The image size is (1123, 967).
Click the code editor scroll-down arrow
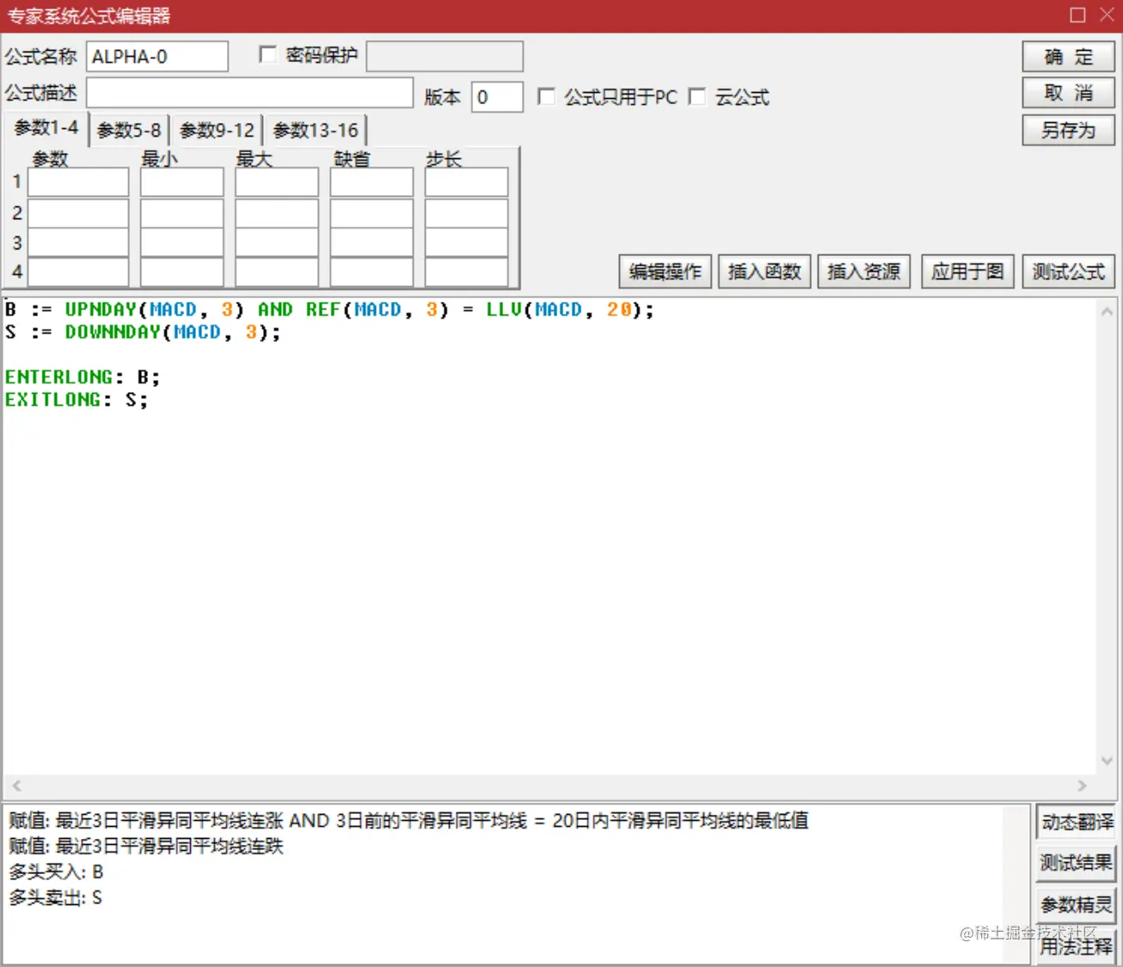(x=1107, y=761)
